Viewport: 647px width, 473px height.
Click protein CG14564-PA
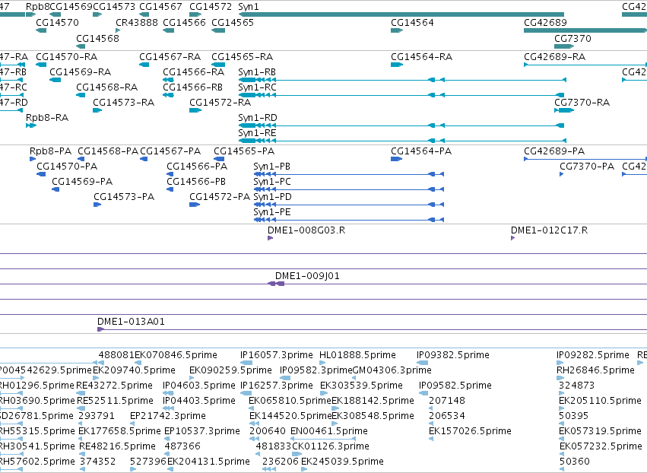(397, 159)
